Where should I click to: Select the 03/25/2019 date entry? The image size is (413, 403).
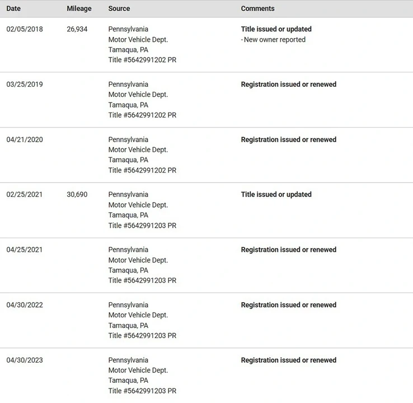pyautogui.click(x=25, y=85)
